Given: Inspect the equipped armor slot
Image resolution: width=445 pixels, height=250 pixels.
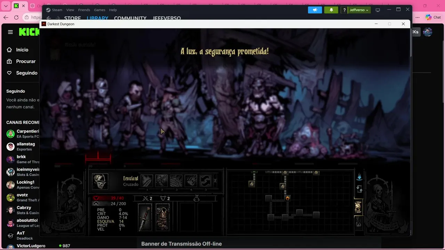Looking at the screenshot, I should [162, 217].
